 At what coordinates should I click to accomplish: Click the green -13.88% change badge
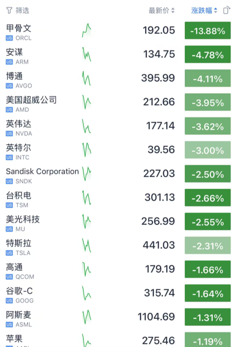tap(207, 30)
